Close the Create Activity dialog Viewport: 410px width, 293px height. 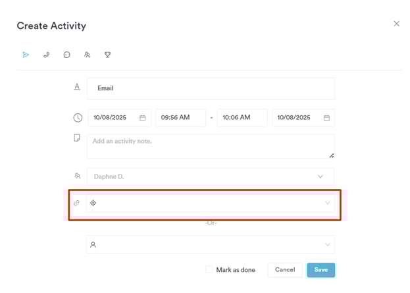coord(396,24)
